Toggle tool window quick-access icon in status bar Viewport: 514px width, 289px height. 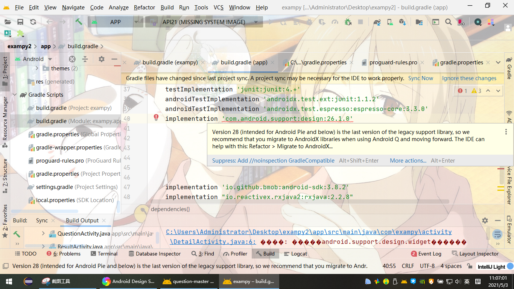5,266
